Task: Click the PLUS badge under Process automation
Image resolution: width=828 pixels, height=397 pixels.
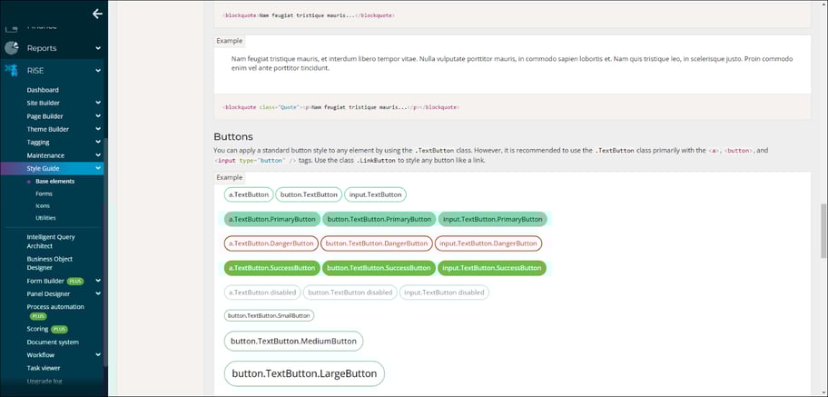Action: (x=38, y=316)
